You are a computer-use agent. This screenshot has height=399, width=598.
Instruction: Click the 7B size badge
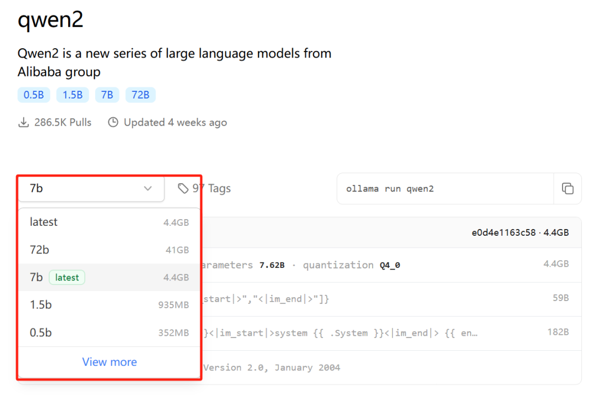[x=107, y=95]
